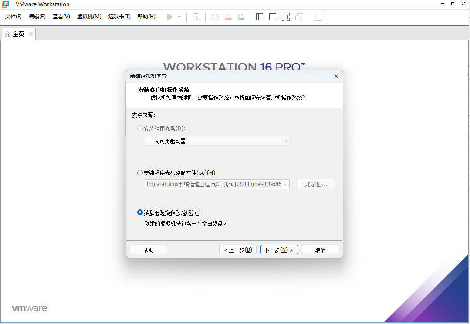Image resolution: width=470 pixels, height=324 pixels.
Task: Click the green power on play icon
Action: coord(170,17)
